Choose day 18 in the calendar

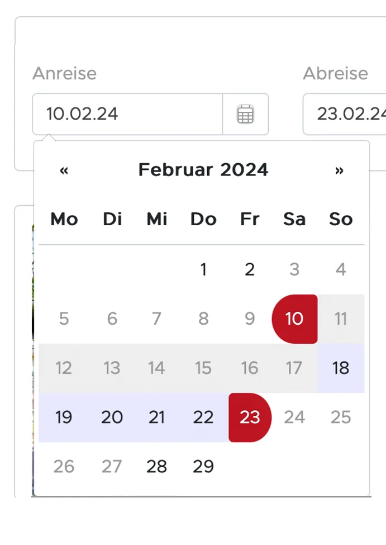click(341, 368)
